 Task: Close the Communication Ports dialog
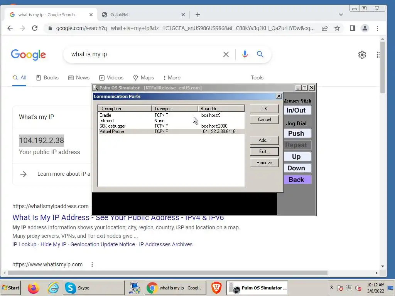tap(279, 96)
